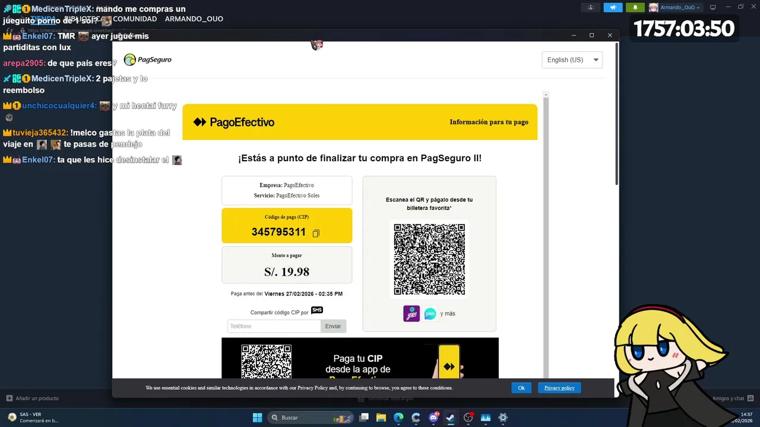Image resolution: width=760 pixels, height=427 pixels.
Task: Open Amigos y chat in Steam
Action: (x=733, y=399)
